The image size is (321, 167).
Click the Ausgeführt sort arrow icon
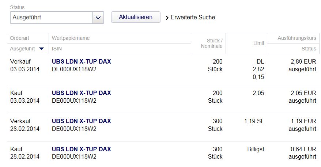[x=41, y=49]
